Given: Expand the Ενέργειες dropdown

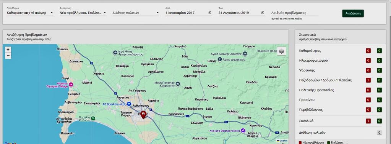Looking at the screenshot, I should pyautogui.click(x=83, y=13).
